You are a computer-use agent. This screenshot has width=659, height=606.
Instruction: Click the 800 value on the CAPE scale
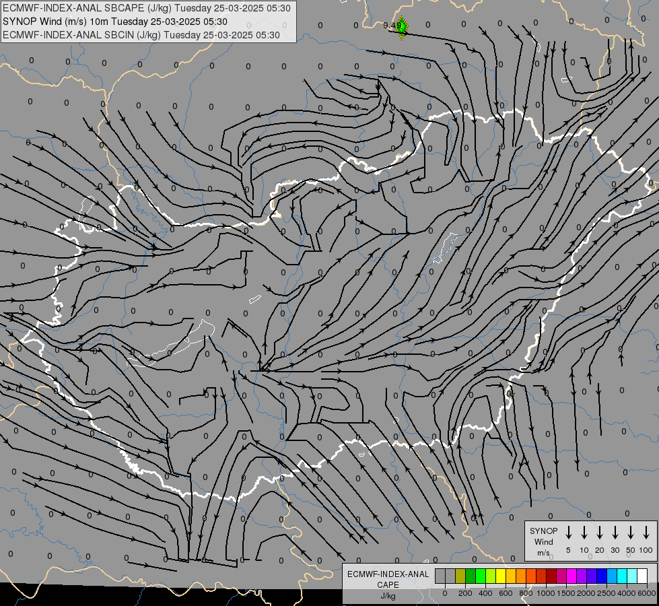click(526, 593)
